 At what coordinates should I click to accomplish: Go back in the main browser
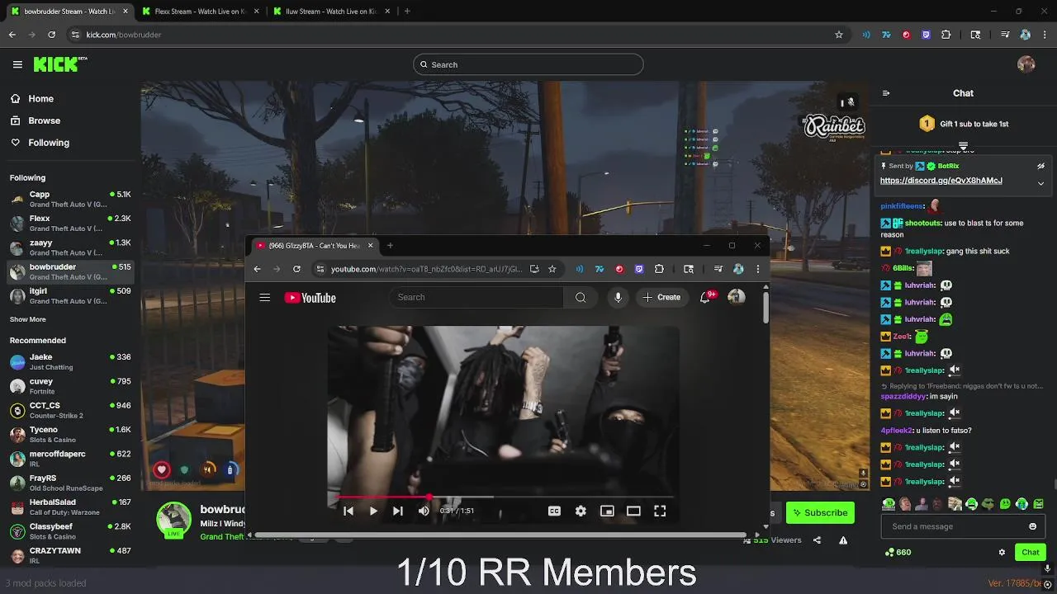pyautogui.click(x=12, y=35)
